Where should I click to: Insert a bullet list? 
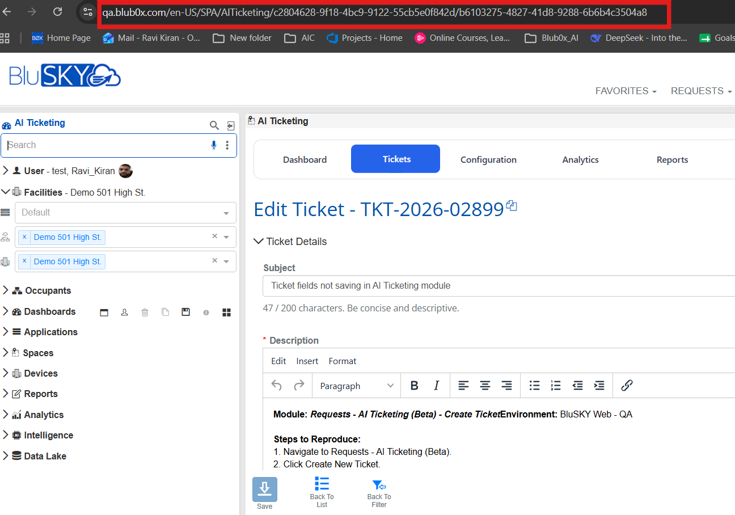(534, 386)
